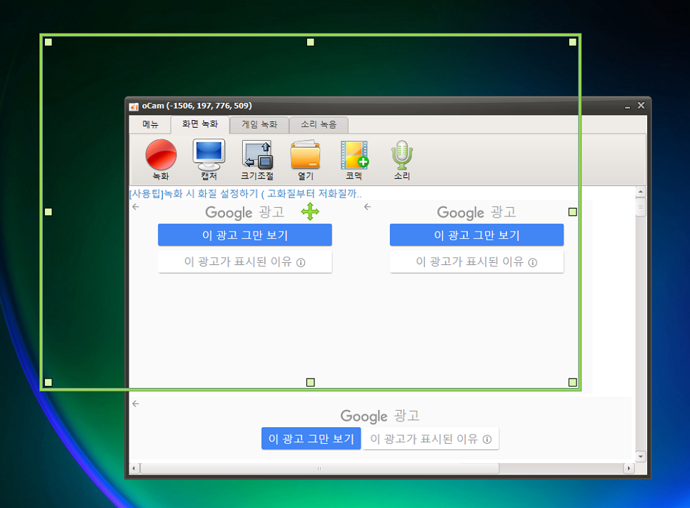Click the back arrow of the right Google ad
The image size is (690, 508).
(367, 206)
